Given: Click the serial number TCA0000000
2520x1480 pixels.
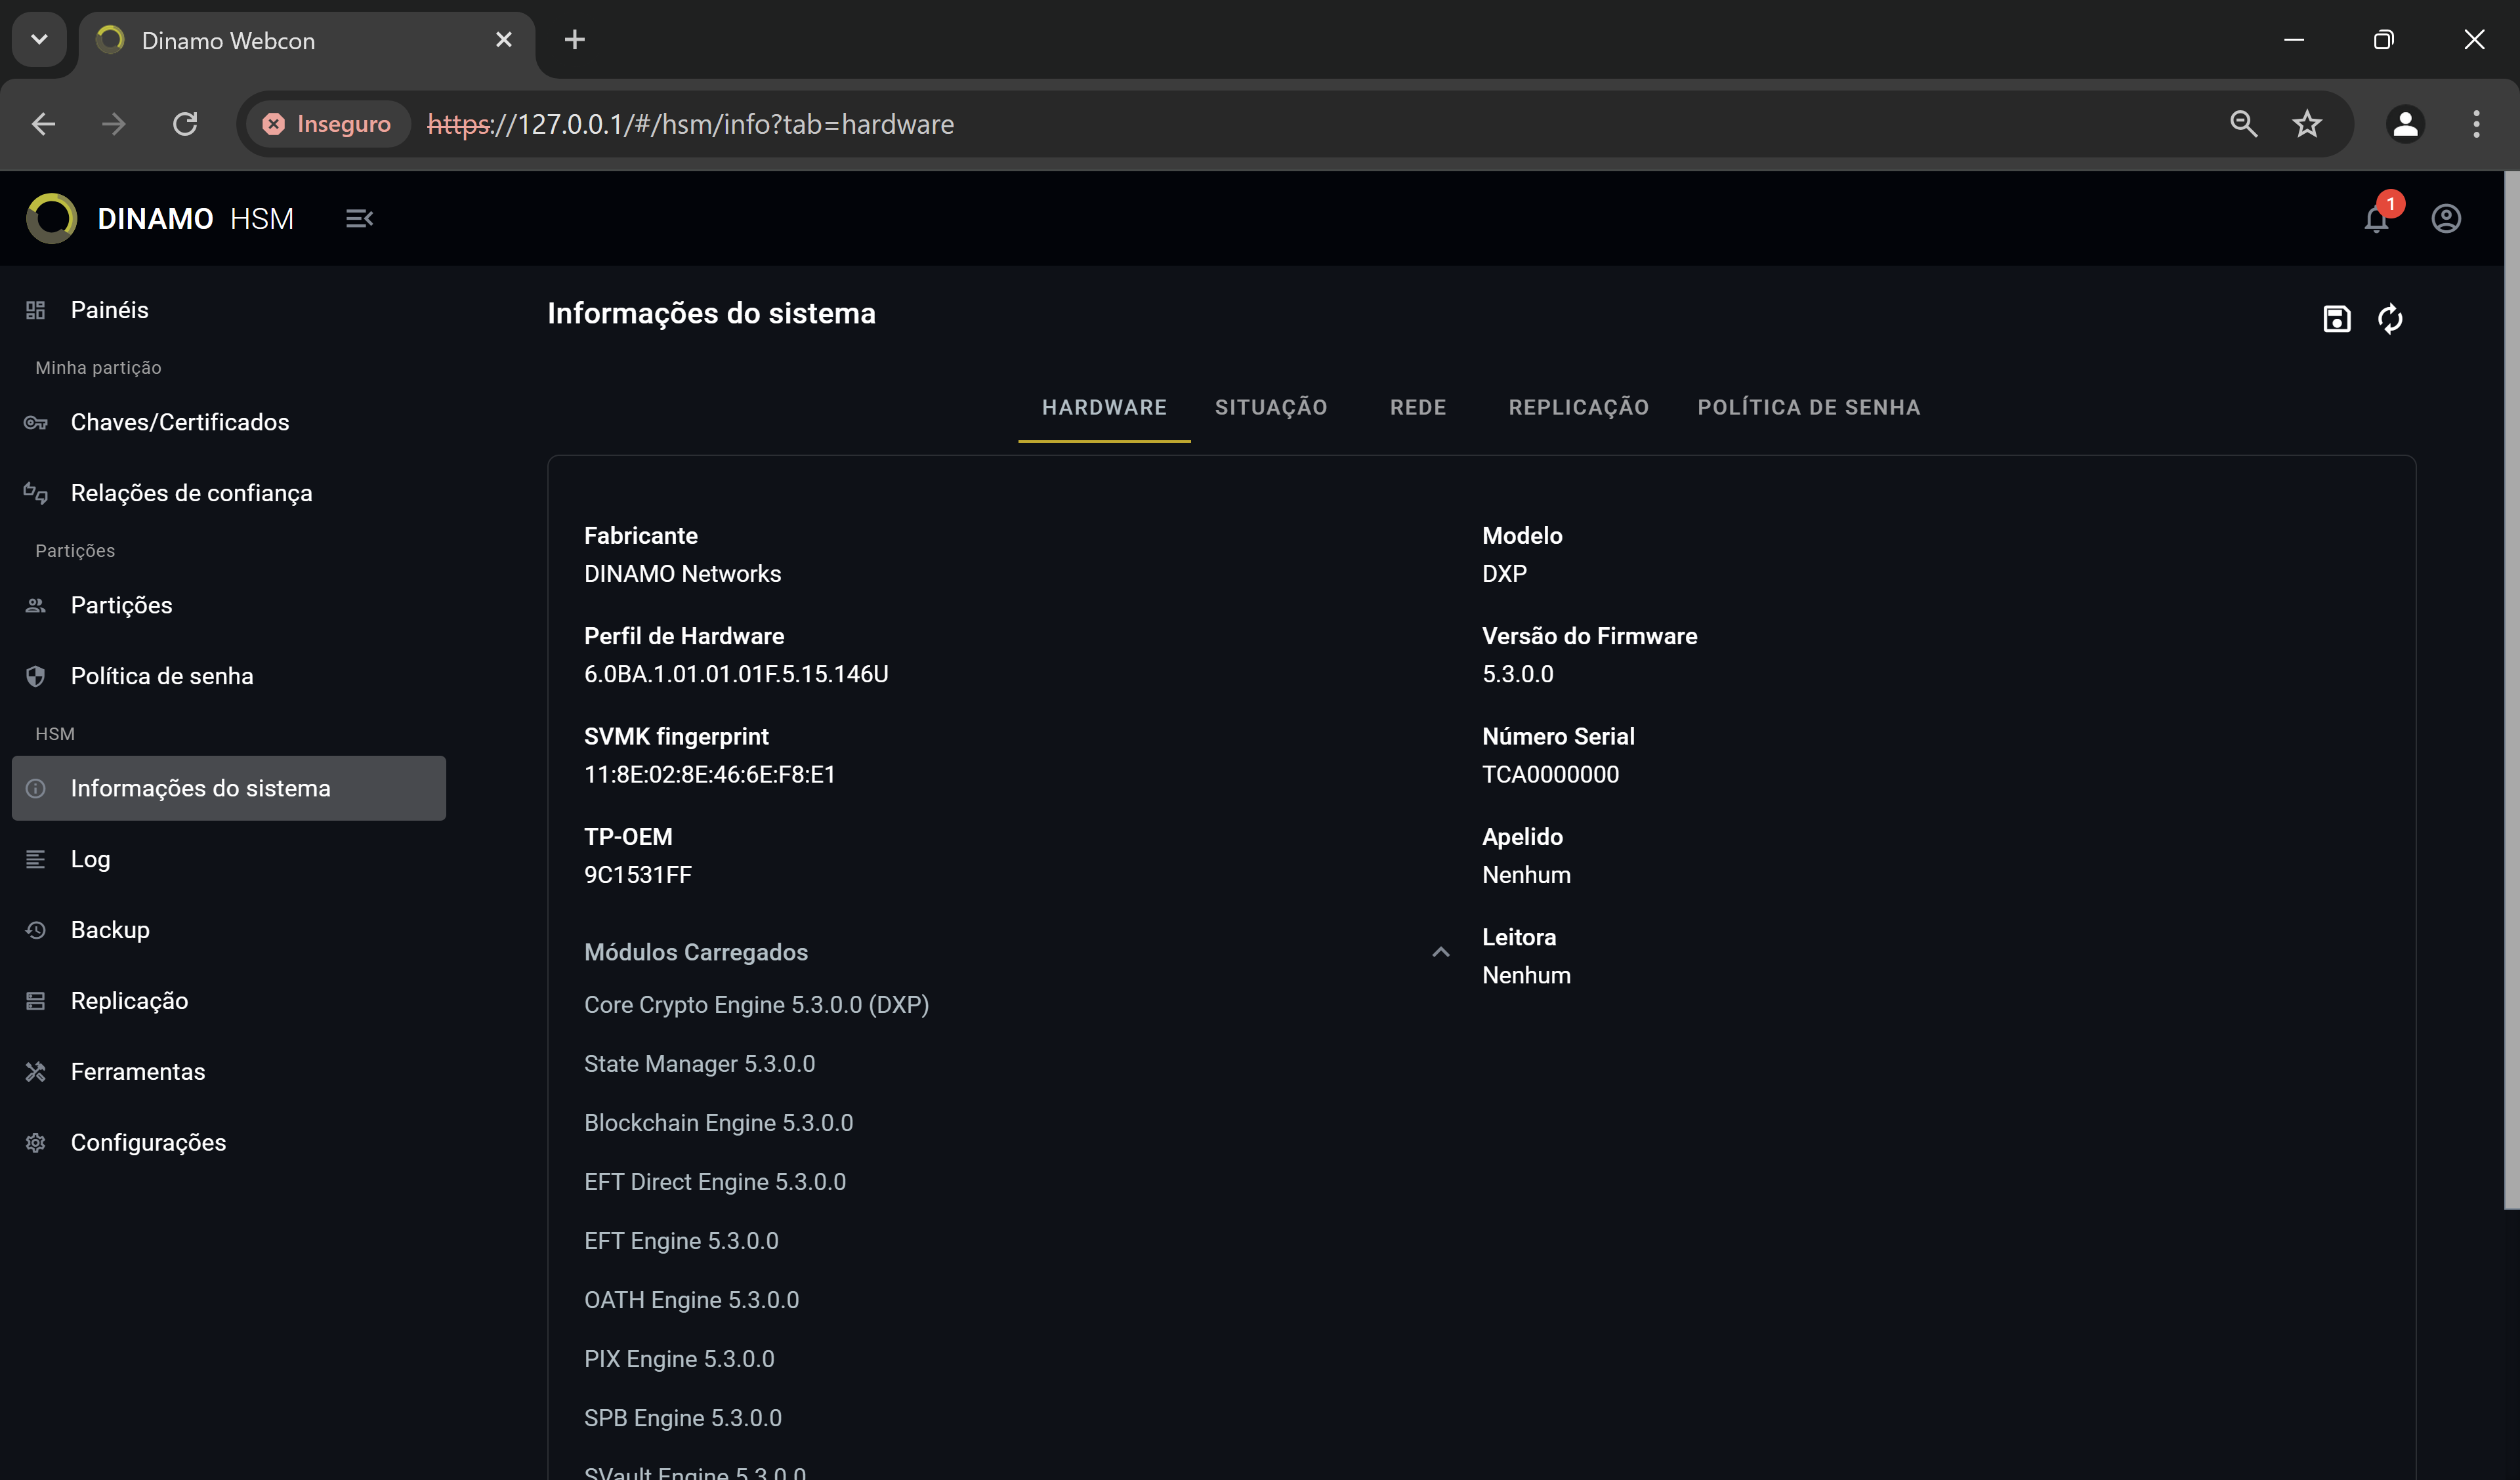Looking at the screenshot, I should [1551, 774].
